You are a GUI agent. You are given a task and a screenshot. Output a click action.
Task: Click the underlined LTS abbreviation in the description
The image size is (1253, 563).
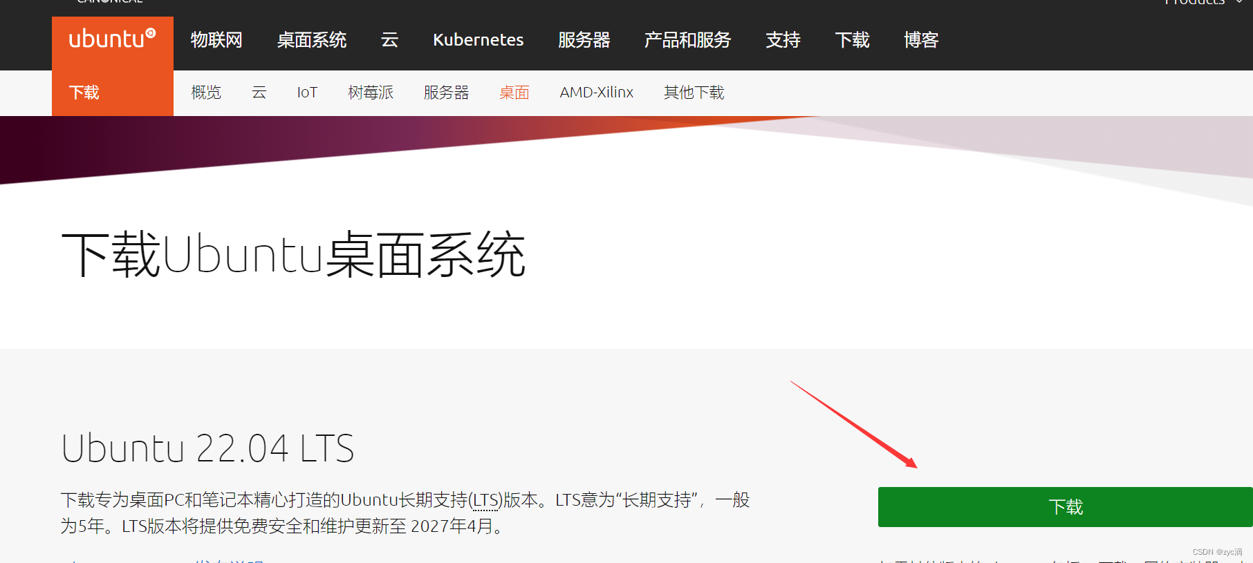pos(486,500)
